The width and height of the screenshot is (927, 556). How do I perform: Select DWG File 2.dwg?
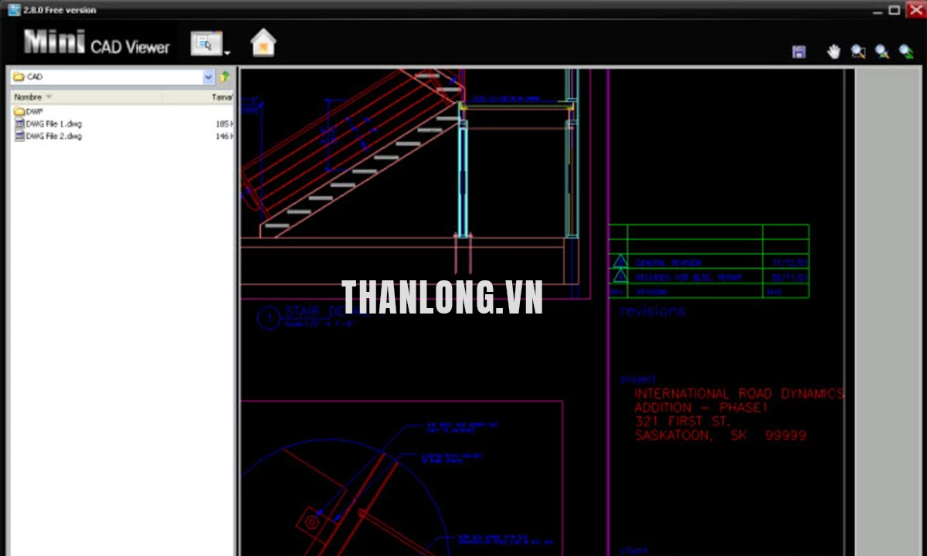[53, 136]
